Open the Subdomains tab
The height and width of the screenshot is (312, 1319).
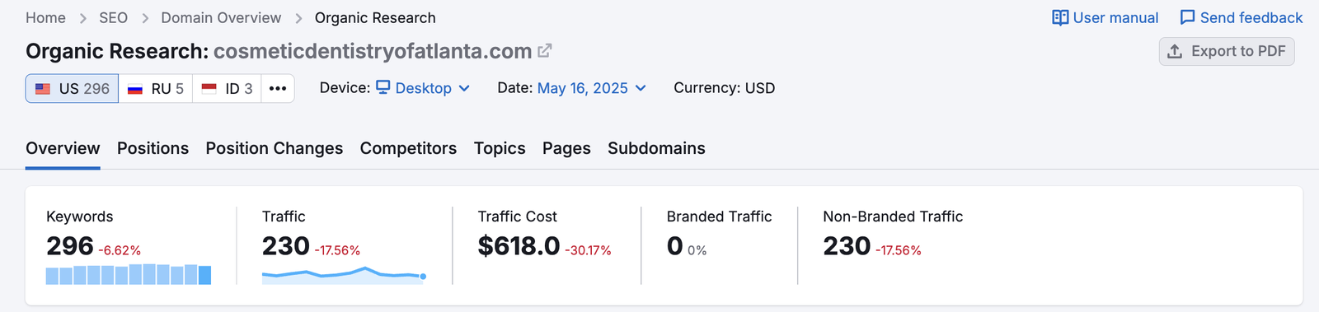(656, 148)
